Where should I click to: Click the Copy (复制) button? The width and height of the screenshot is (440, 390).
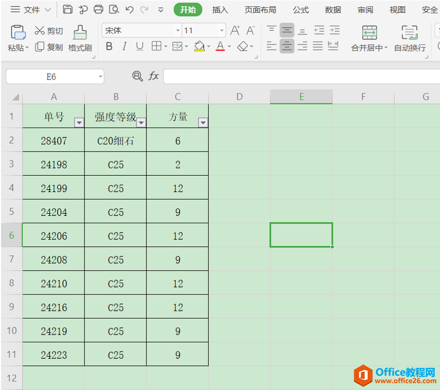point(49,47)
